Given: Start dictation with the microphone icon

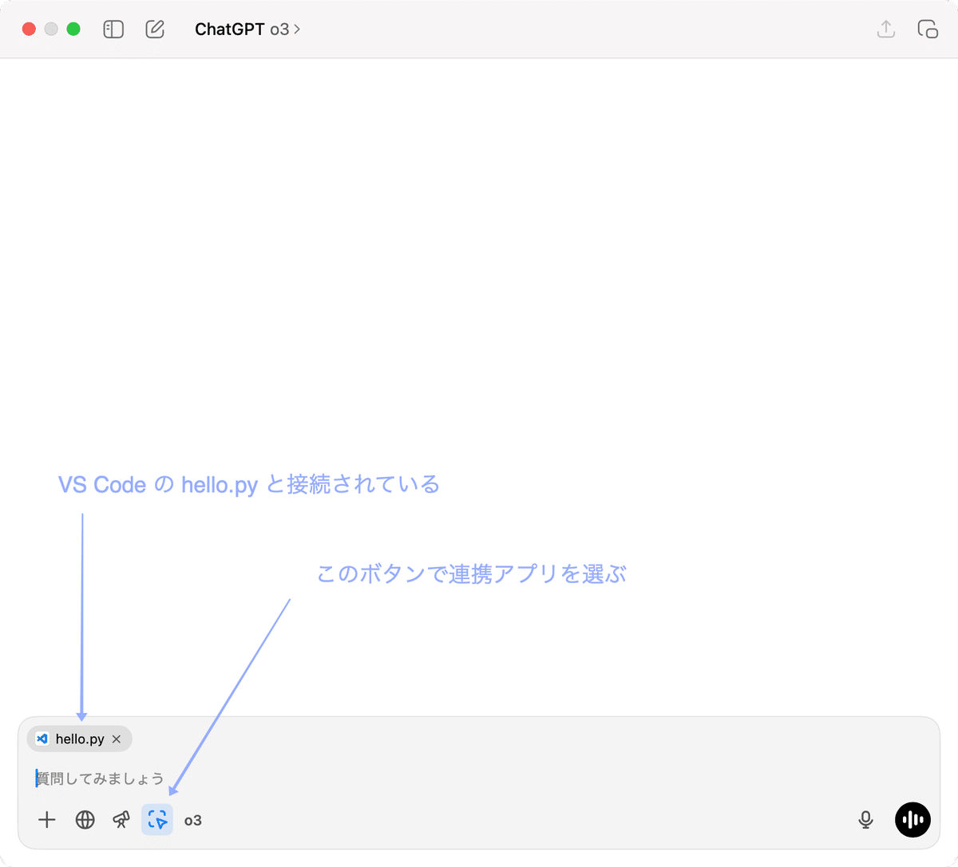Looking at the screenshot, I should point(865,820).
